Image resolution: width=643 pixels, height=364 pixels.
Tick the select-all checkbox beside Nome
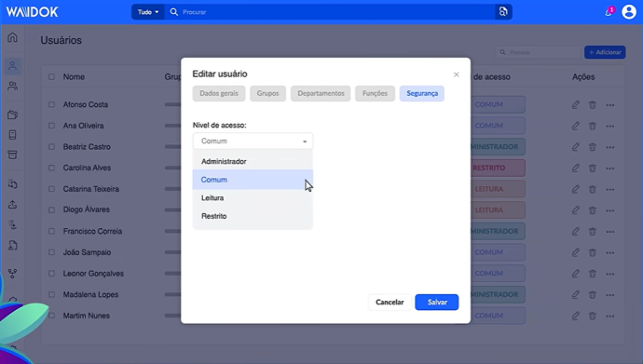(x=51, y=76)
